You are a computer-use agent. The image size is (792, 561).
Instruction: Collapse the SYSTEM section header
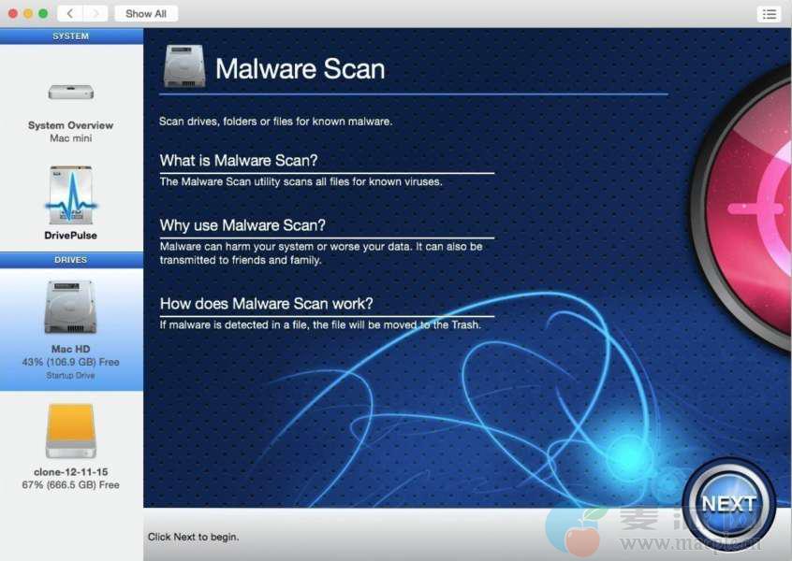(71, 36)
